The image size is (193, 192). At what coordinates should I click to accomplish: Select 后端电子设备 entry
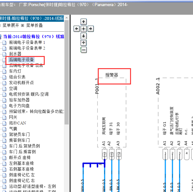coord(21,60)
